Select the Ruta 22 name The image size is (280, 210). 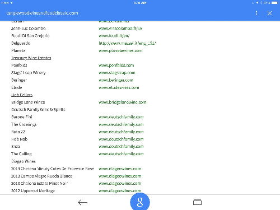click(18, 132)
